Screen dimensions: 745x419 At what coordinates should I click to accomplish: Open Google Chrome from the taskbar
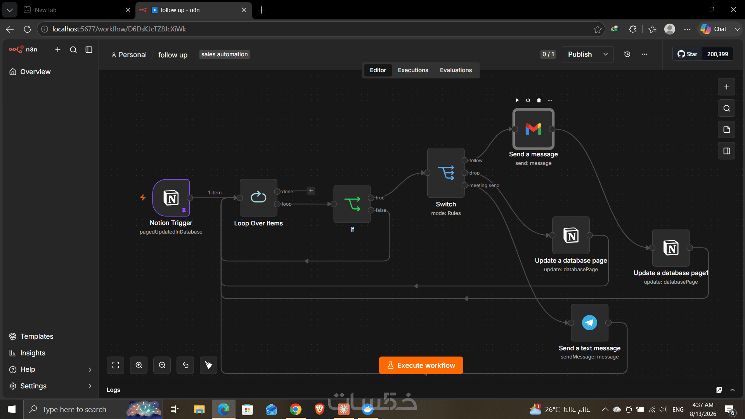click(296, 409)
